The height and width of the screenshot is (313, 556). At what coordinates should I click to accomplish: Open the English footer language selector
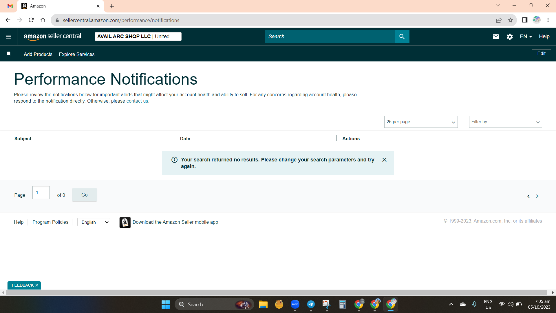[94, 222]
